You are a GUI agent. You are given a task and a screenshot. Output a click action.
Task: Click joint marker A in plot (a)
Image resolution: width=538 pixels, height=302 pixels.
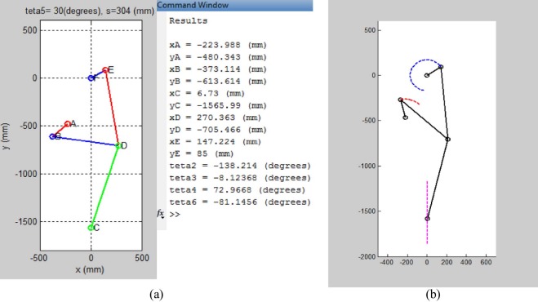click(x=68, y=124)
